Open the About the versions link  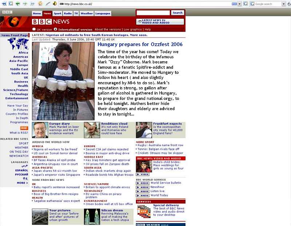pyautogui.click(x=108, y=30)
